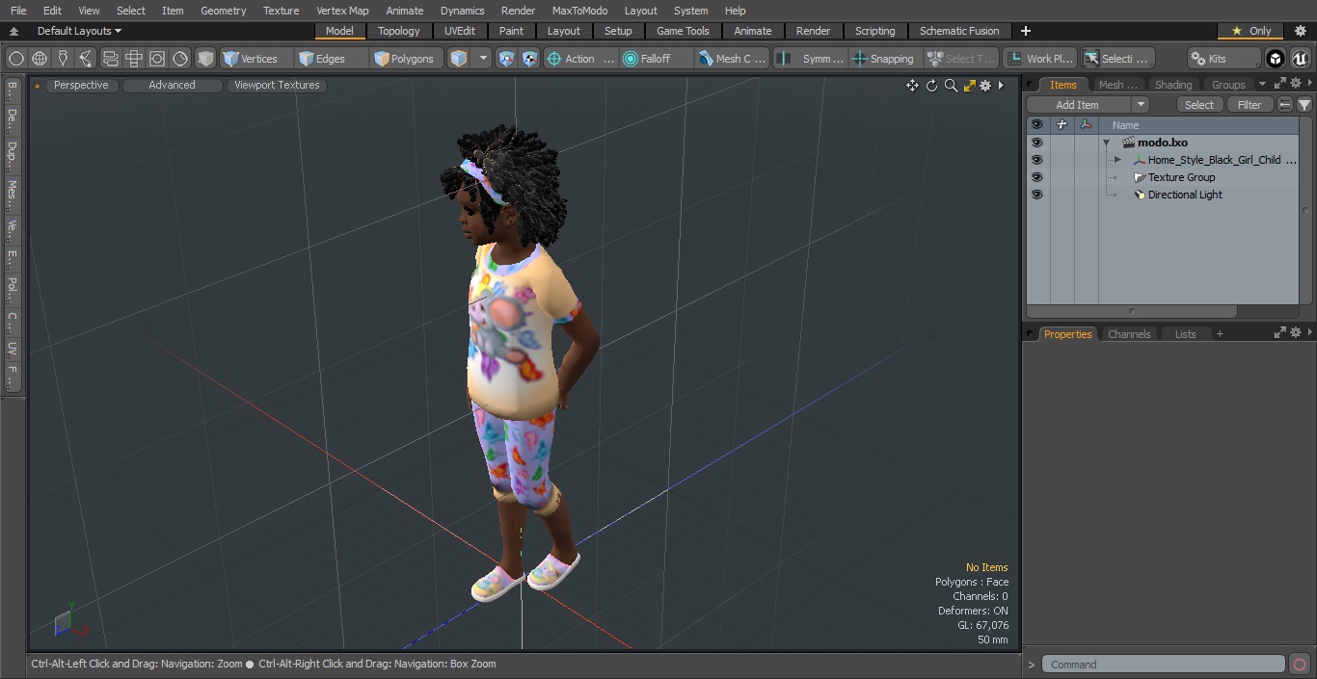Toggle the Falloff button
The width and height of the screenshot is (1317, 679).
(656, 59)
